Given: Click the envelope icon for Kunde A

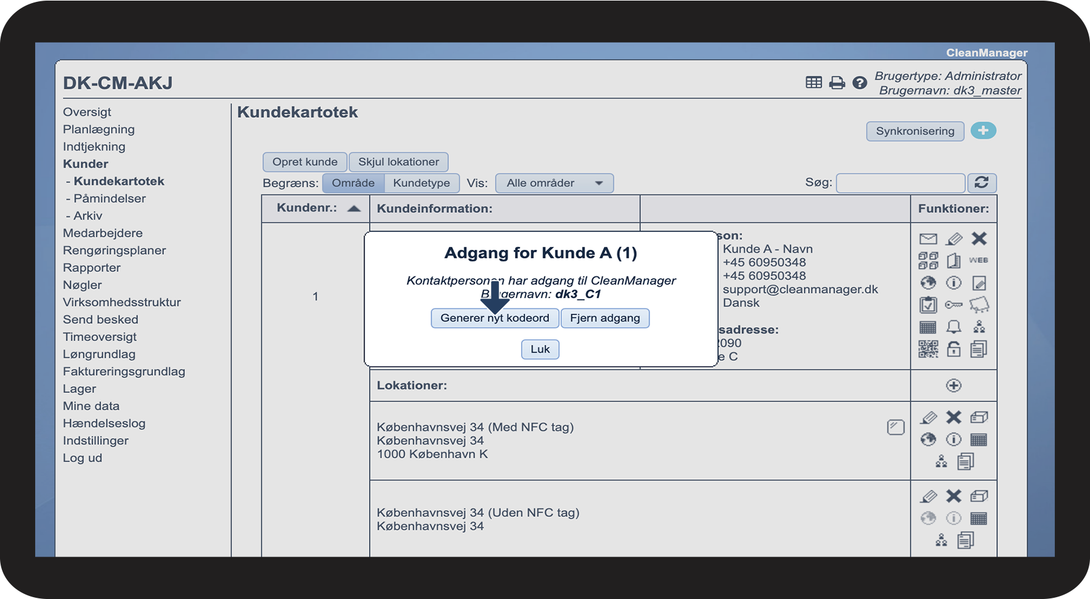Looking at the screenshot, I should pos(928,239).
